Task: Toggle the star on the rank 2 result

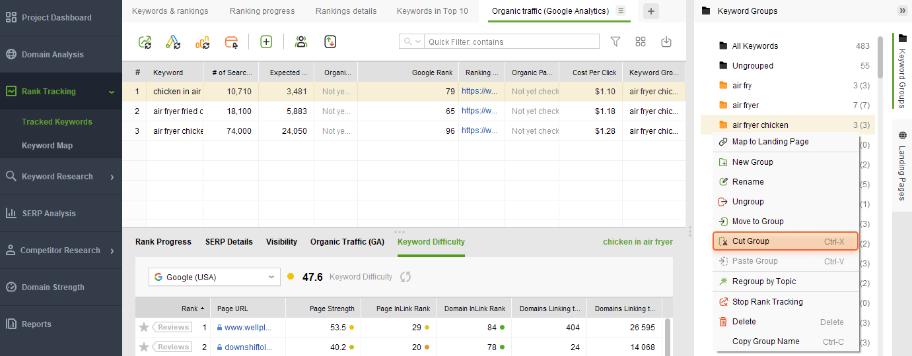Action: (144, 347)
